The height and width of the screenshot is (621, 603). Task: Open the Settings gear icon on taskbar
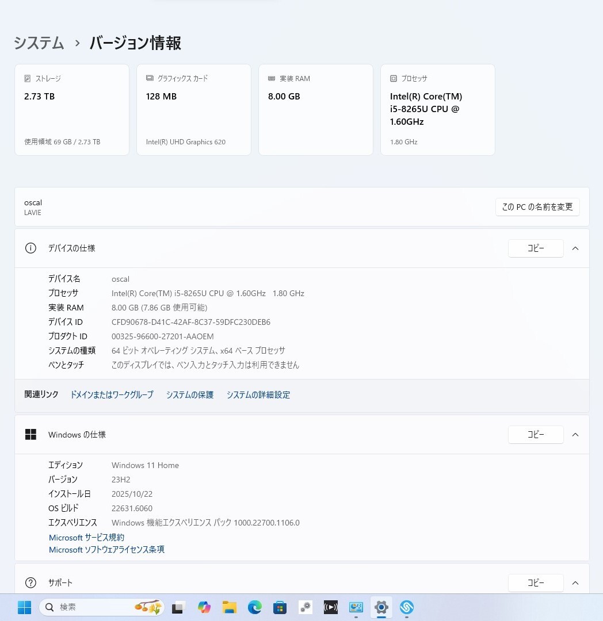click(381, 607)
